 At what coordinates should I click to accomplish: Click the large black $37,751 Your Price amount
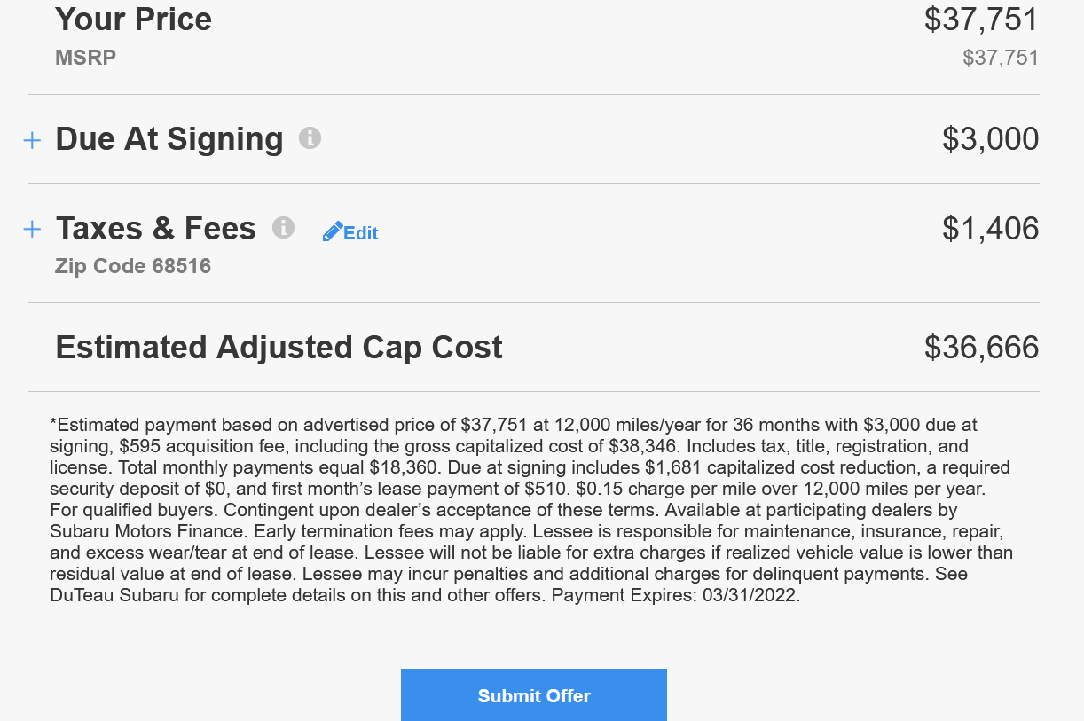(x=981, y=20)
